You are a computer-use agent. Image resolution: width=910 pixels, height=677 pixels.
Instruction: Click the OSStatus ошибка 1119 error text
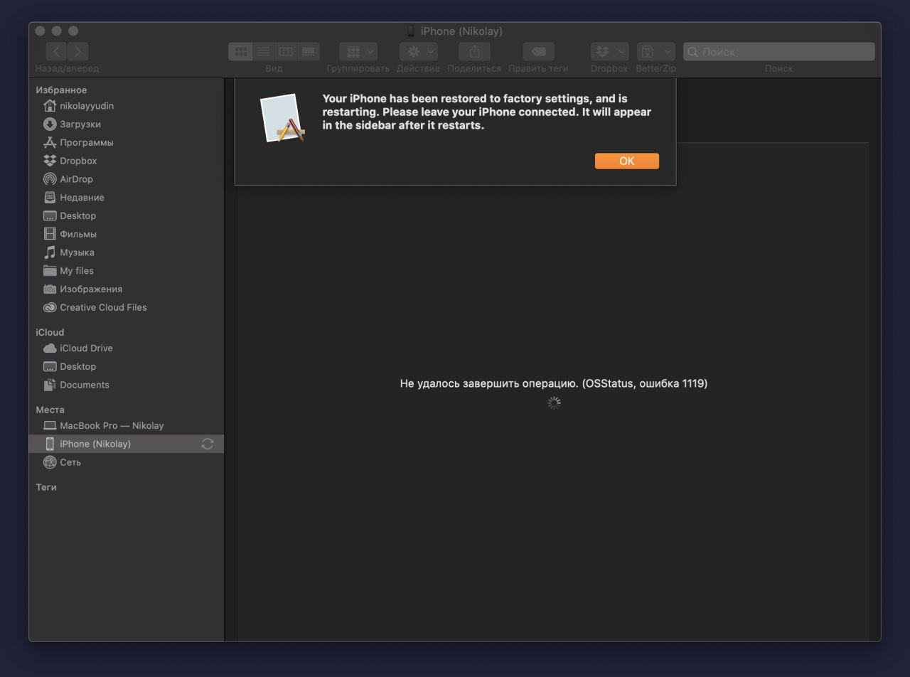(x=554, y=383)
